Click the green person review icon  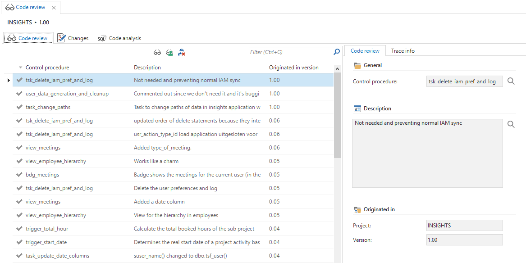tap(169, 52)
